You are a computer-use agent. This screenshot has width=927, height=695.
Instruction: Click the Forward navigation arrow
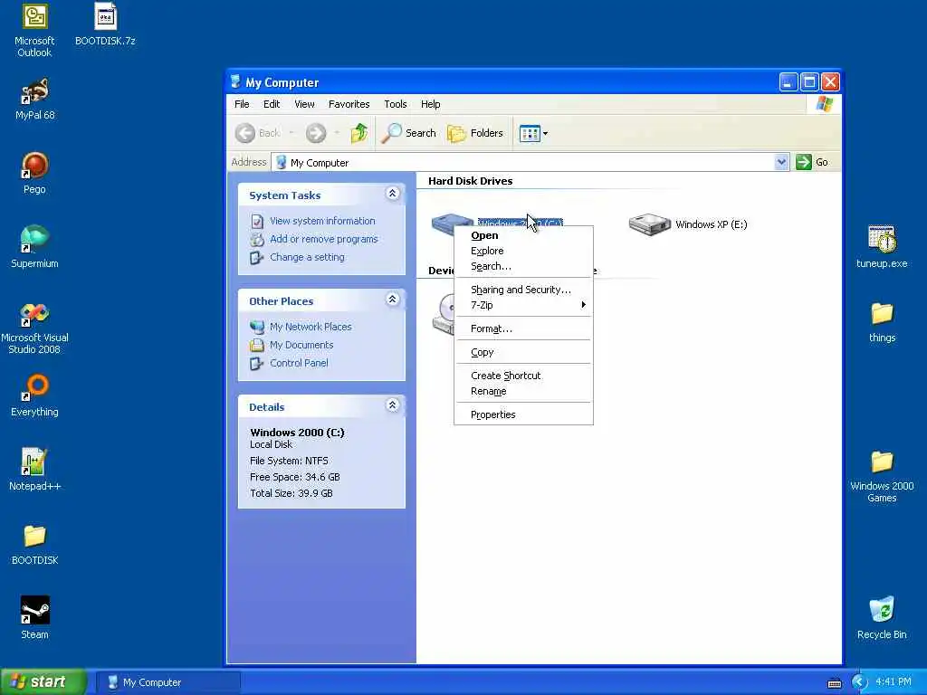tap(316, 133)
